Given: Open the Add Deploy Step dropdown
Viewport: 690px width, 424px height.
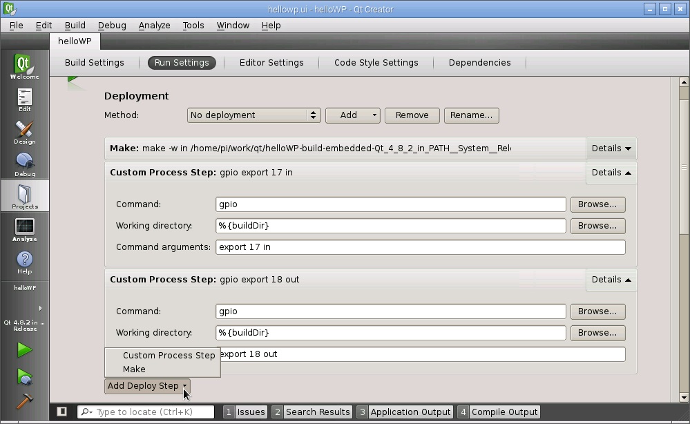Looking at the screenshot, I should click(x=147, y=386).
